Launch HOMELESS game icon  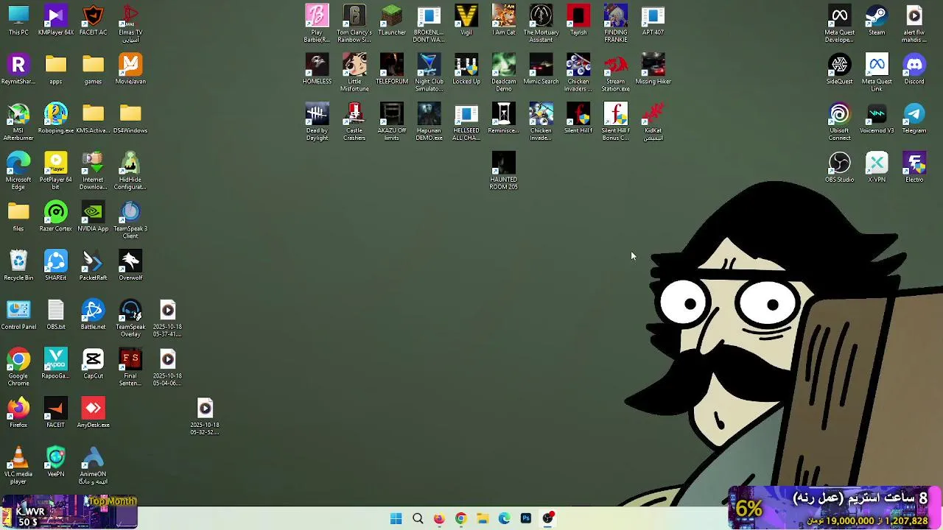(x=317, y=69)
